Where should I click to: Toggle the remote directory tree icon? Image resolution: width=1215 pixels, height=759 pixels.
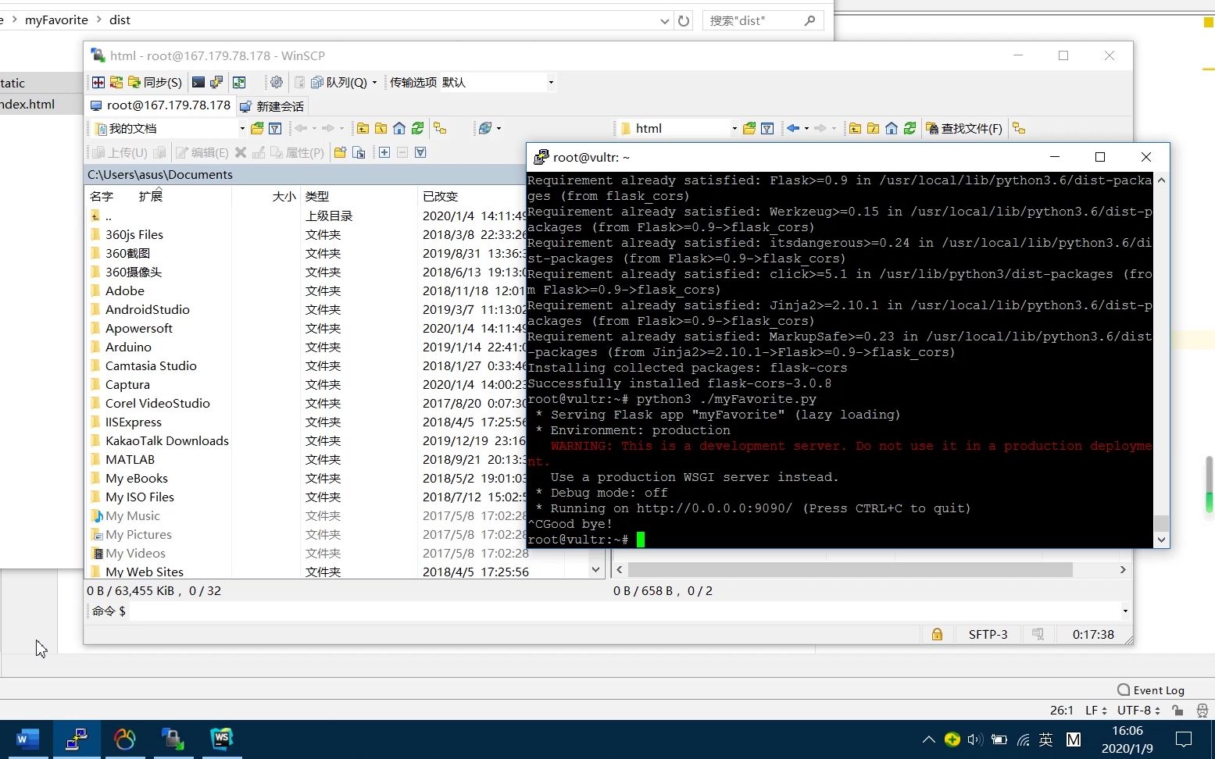tap(1019, 128)
